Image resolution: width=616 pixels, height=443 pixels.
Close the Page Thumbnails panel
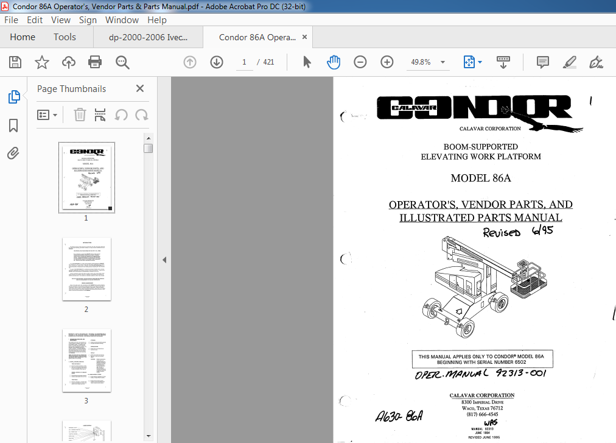tap(140, 88)
